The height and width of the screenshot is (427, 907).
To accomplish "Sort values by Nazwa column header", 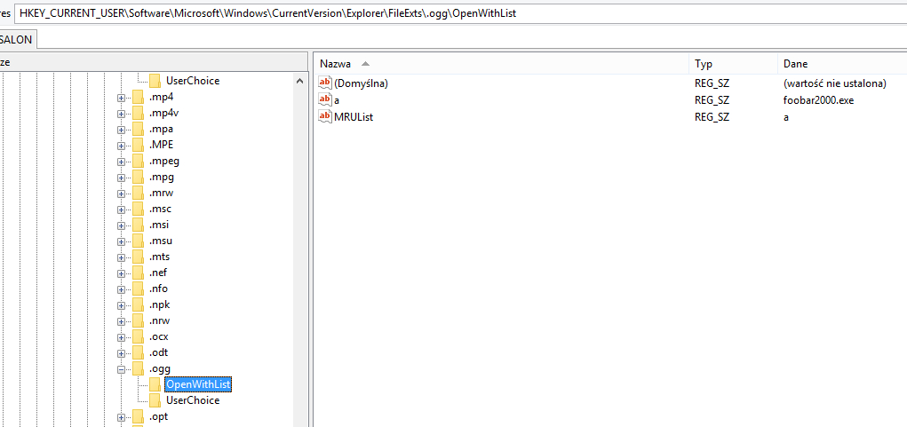I will pyautogui.click(x=502, y=64).
